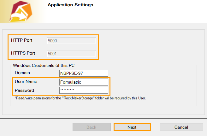Screen dimensions: 207x136
Task: Click the HTTP Port label
Action: click(x=22, y=40)
